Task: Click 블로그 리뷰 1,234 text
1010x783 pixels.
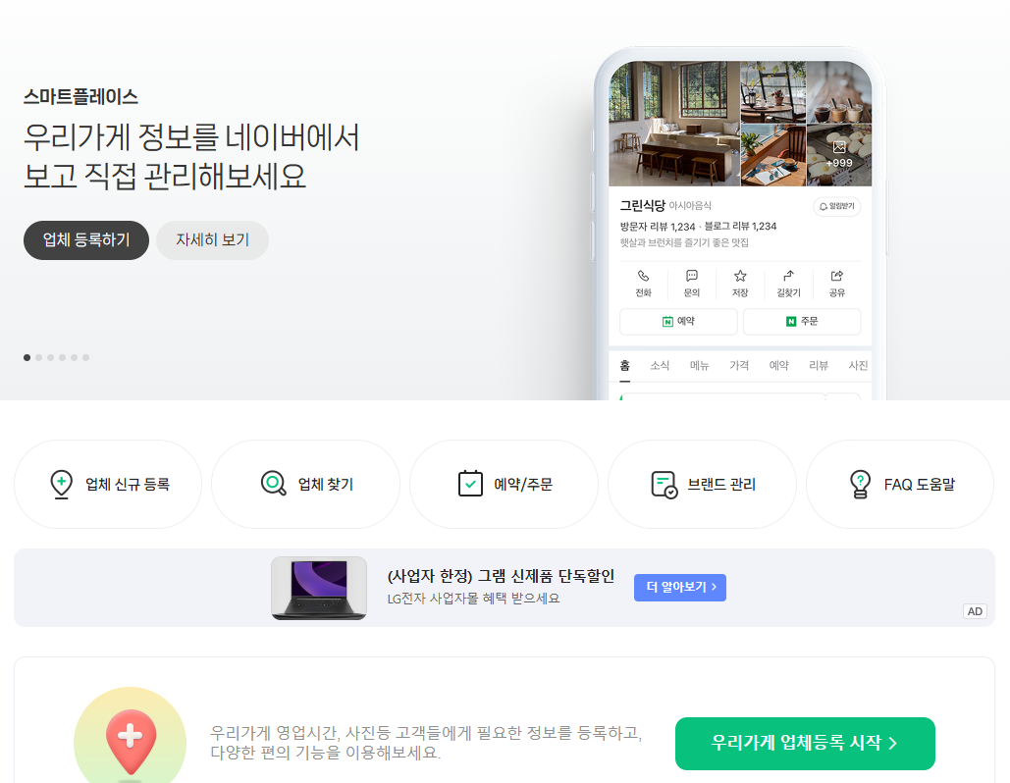Action: [x=740, y=226]
